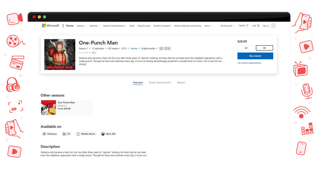Click the Xbox 360 platform chip

108,134
